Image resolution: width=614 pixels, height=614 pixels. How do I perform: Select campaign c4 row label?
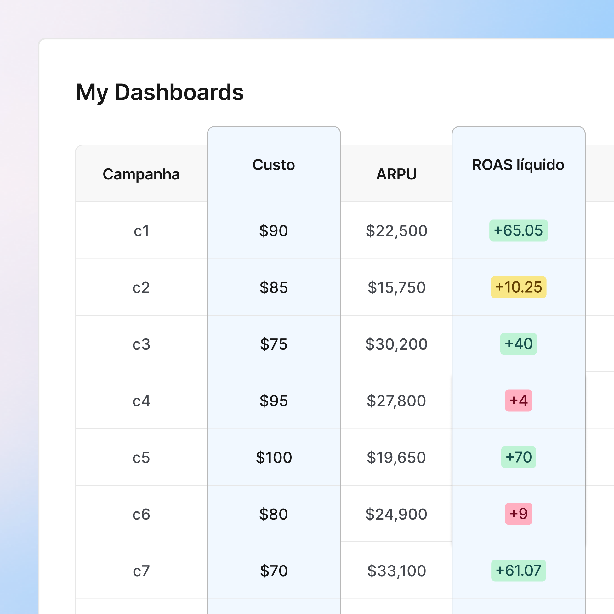point(141,401)
